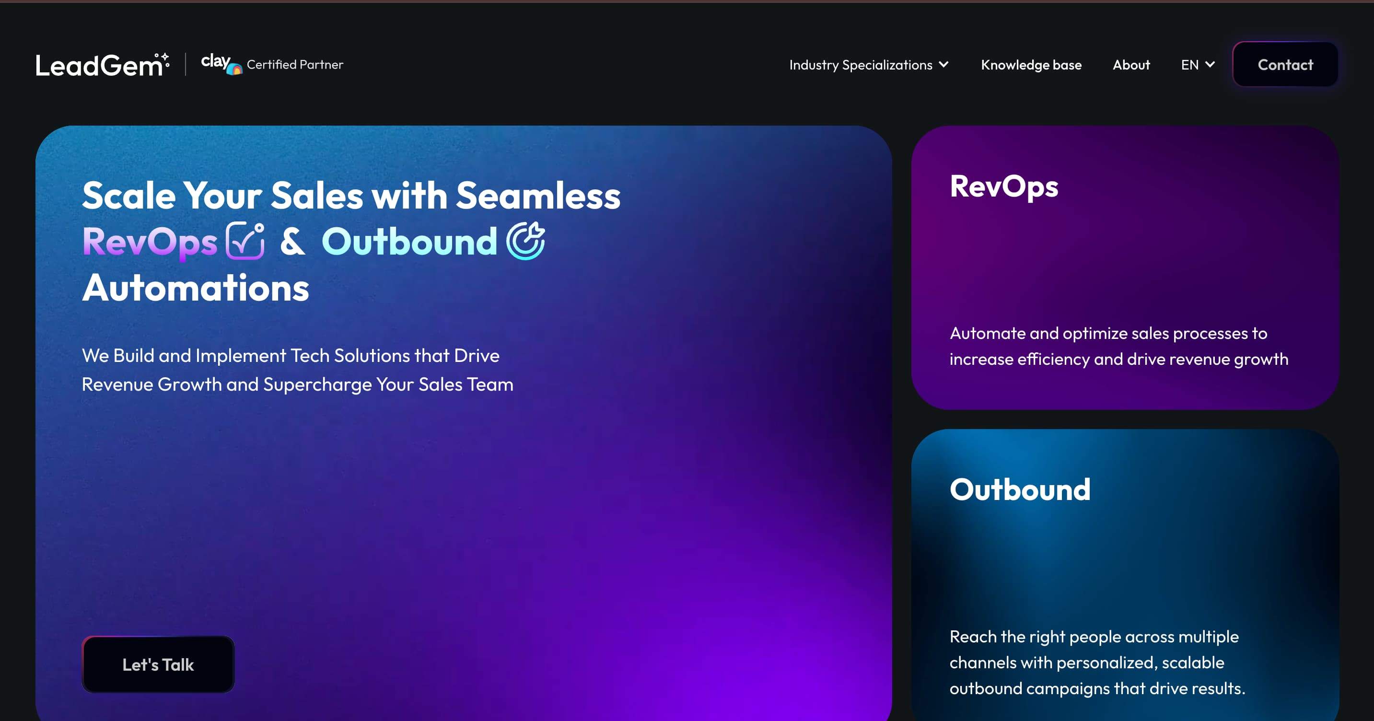Open the Knowledge base page
This screenshot has height=721, width=1374.
tap(1031, 65)
